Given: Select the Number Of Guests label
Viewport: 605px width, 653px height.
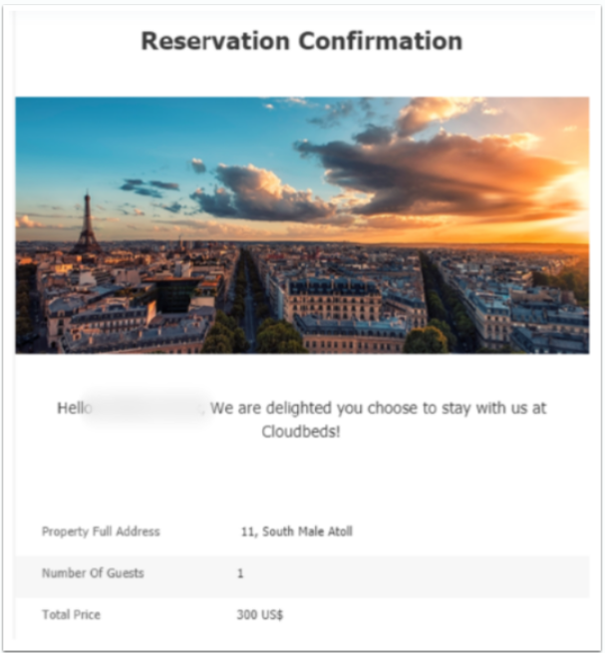Looking at the screenshot, I should pyautogui.click(x=93, y=573).
